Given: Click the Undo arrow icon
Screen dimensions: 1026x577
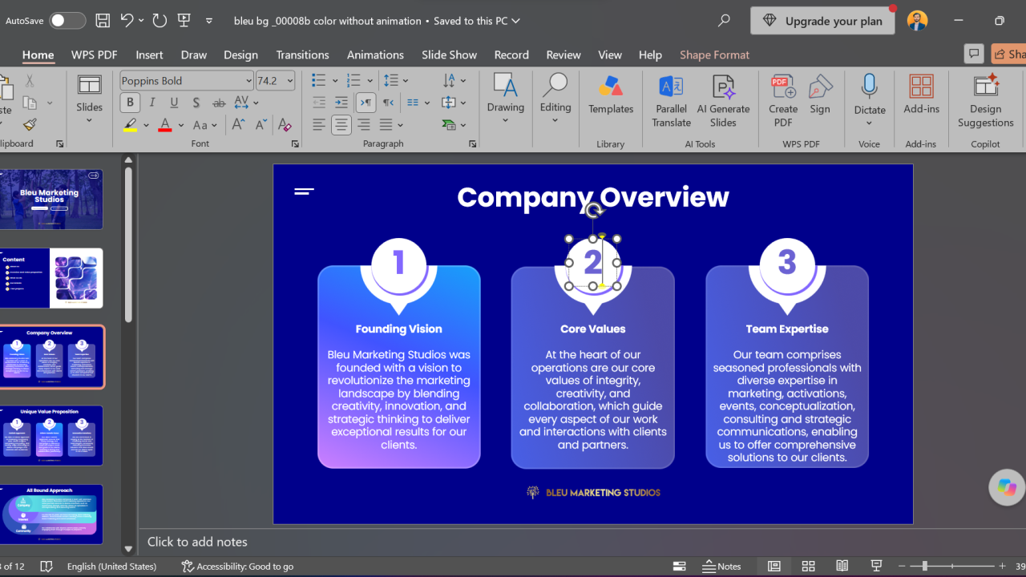Looking at the screenshot, I should click(127, 21).
